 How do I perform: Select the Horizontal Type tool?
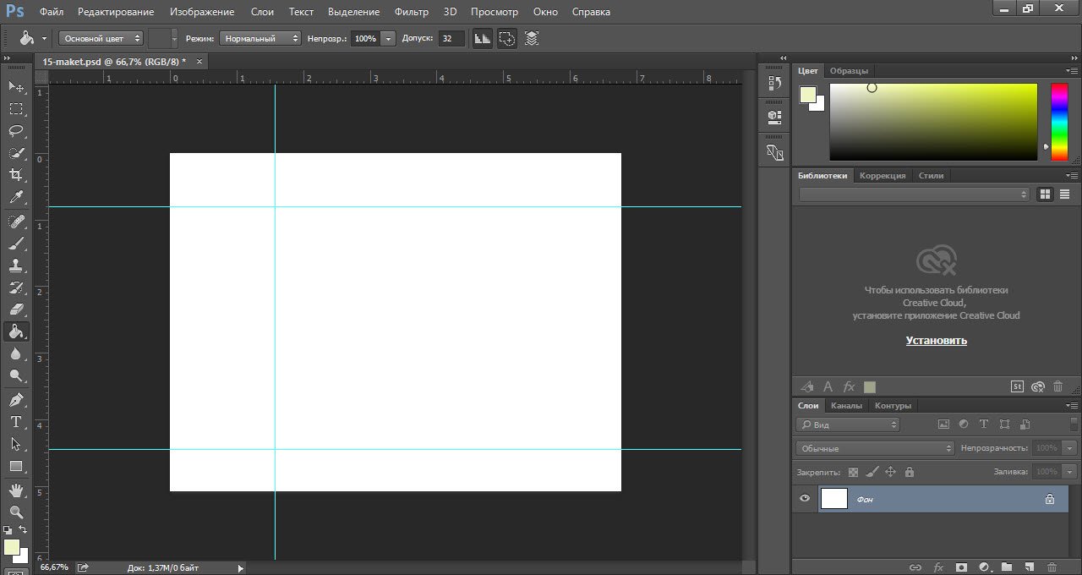(16, 422)
